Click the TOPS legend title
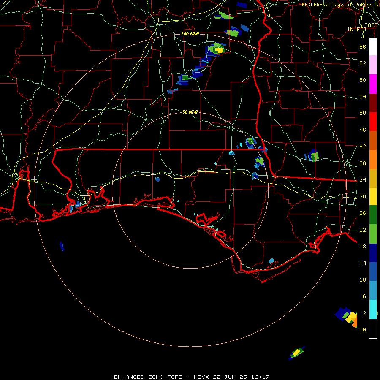 click(x=371, y=25)
